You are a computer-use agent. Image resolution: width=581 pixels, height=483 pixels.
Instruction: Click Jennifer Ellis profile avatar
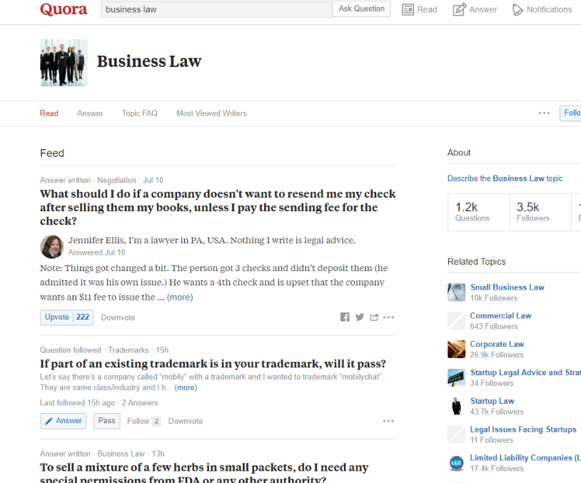pos(52,247)
